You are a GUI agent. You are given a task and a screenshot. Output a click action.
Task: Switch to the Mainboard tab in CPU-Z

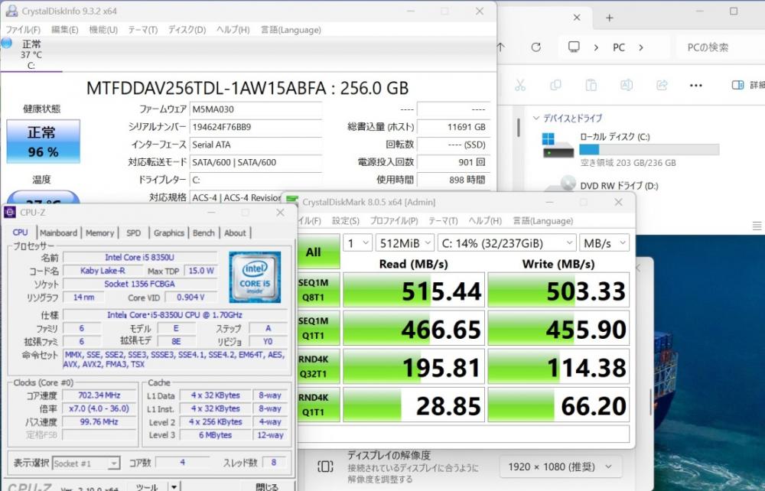59,233
